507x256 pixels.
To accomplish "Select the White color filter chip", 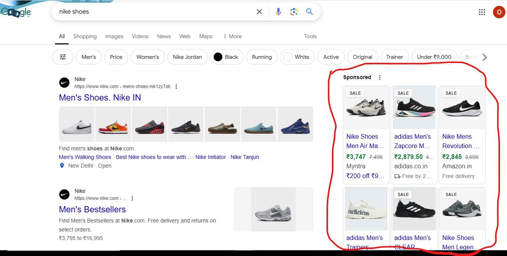I will 297,57.
